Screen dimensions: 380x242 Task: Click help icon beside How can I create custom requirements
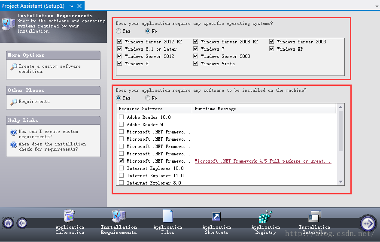click(14, 132)
